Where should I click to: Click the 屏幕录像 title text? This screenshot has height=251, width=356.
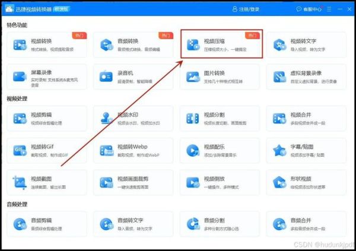42,72
